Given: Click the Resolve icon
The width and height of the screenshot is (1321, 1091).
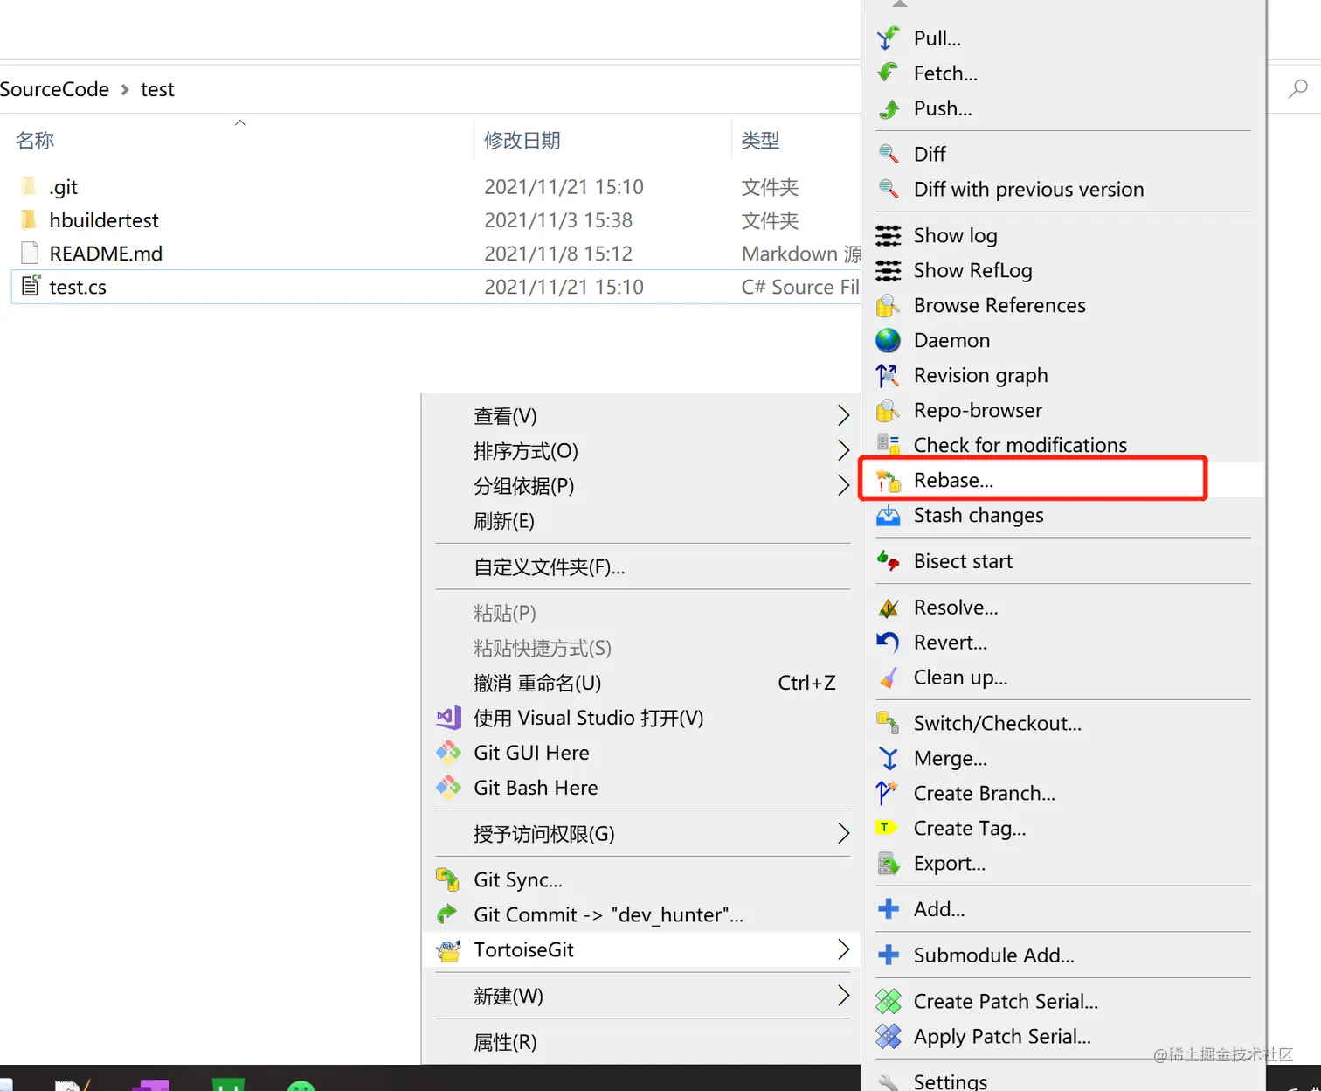Looking at the screenshot, I should click(x=889, y=607).
